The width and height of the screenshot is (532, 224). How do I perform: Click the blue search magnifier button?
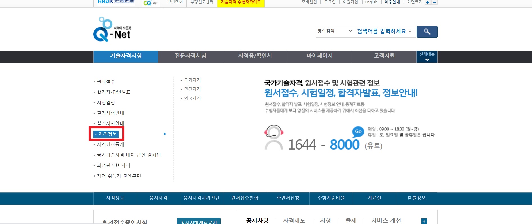[427, 32]
